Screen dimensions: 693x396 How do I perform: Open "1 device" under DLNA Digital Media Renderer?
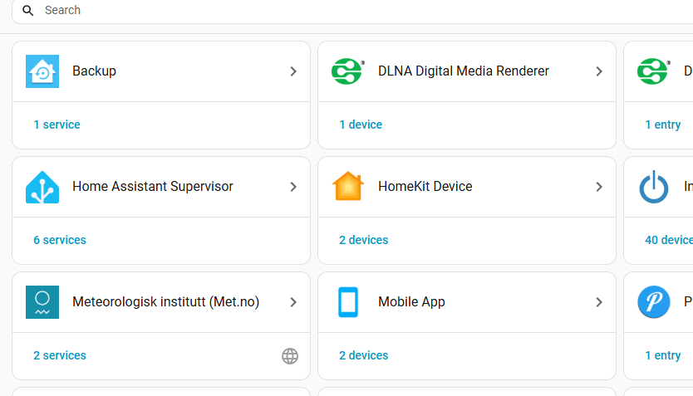[361, 125]
